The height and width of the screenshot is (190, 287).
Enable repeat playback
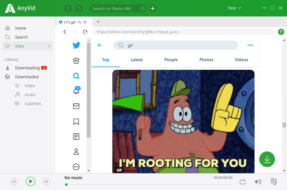pyautogui.click(x=243, y=181)
